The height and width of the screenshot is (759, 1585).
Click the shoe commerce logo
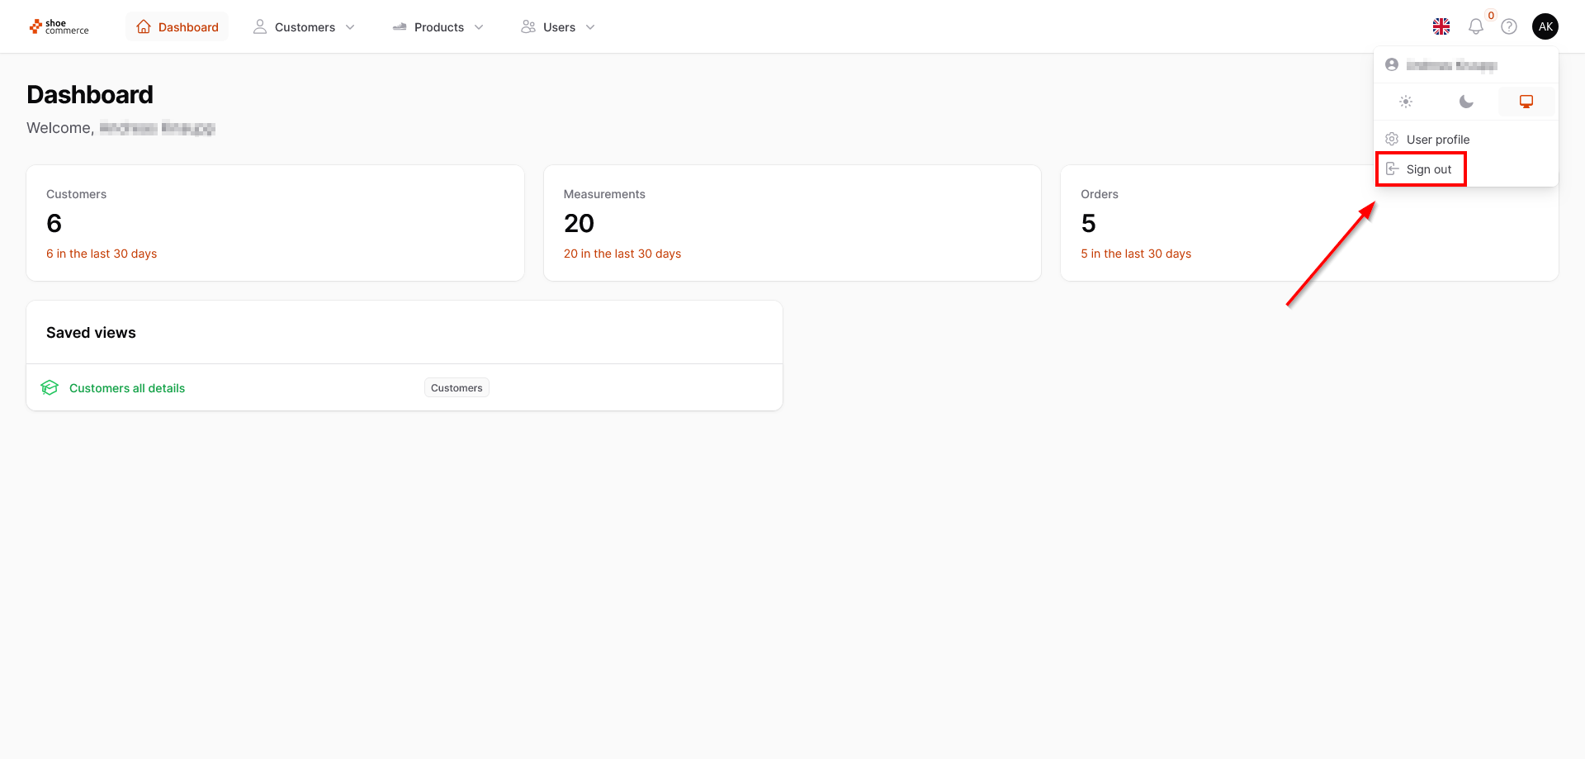59,27
